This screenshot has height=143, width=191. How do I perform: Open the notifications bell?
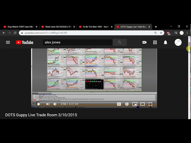click(x=165, y=42)
